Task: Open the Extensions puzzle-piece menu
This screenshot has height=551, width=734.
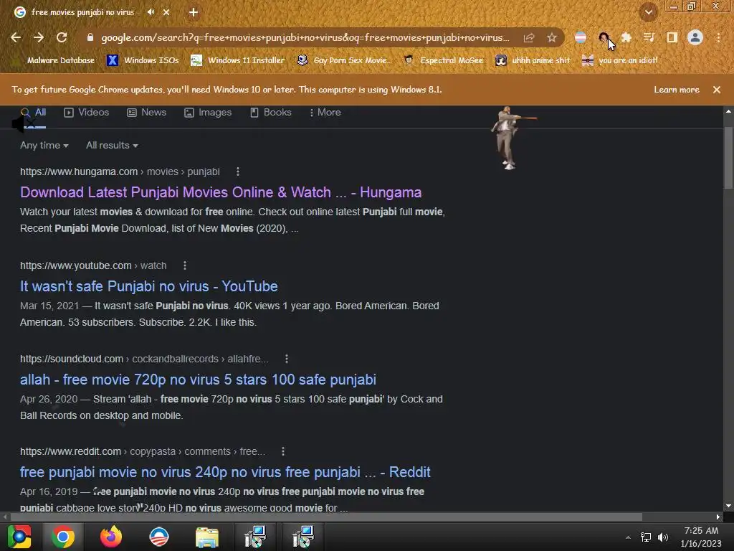Action: [626, 37]
